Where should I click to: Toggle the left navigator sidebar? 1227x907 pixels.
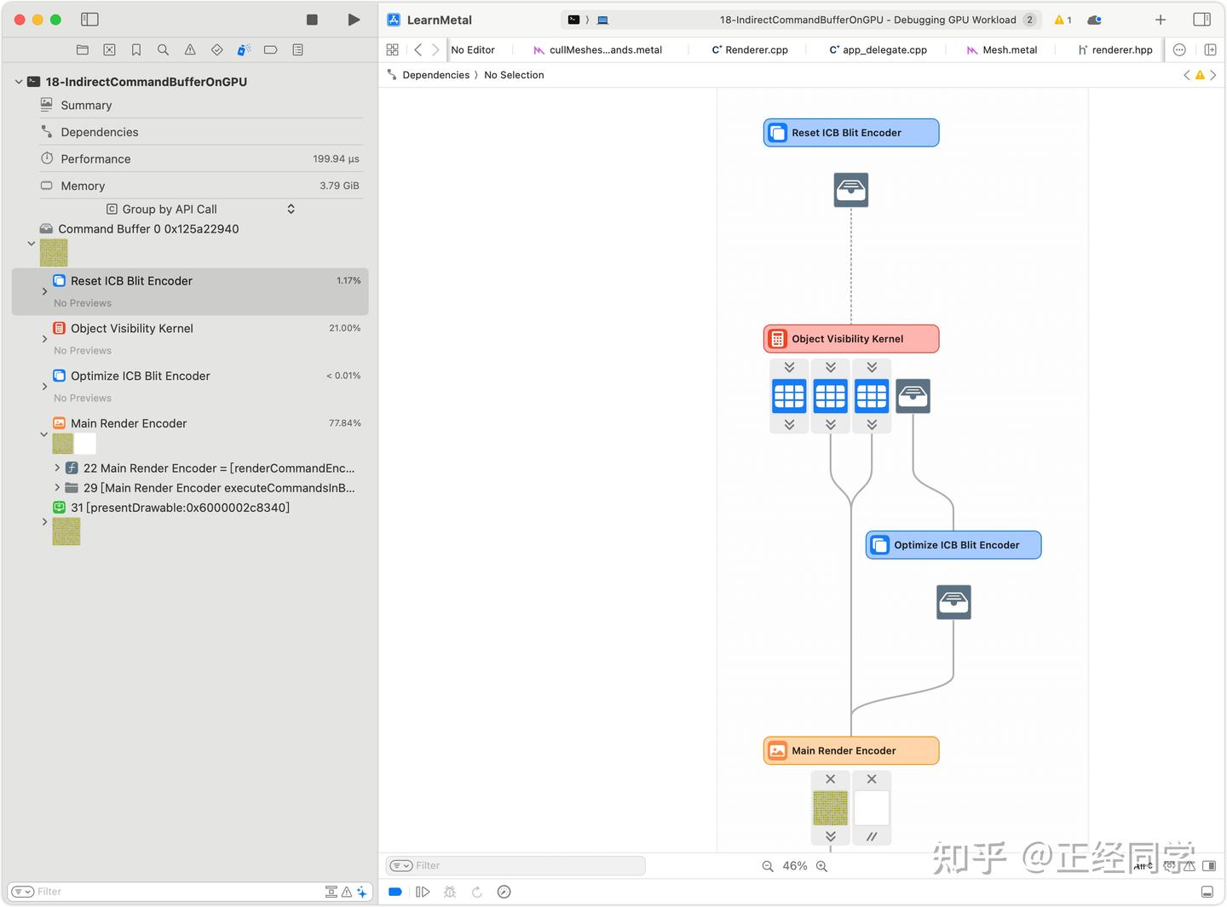(x=89, y=20)
